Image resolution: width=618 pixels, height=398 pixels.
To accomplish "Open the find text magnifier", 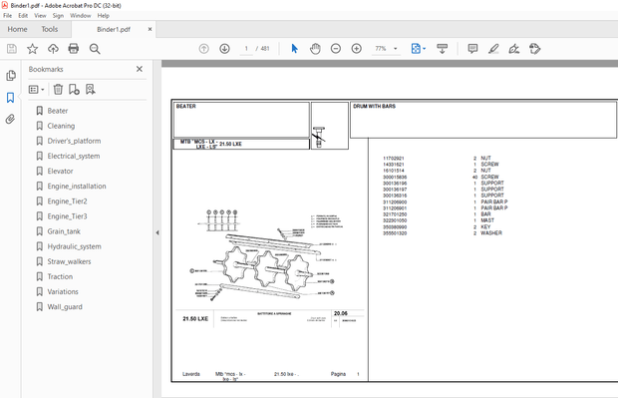I will pyautogui.click(x=95, y=49).
